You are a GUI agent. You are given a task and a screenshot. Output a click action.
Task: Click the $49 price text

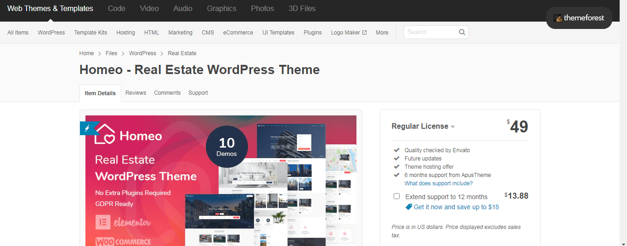[518, 126]
